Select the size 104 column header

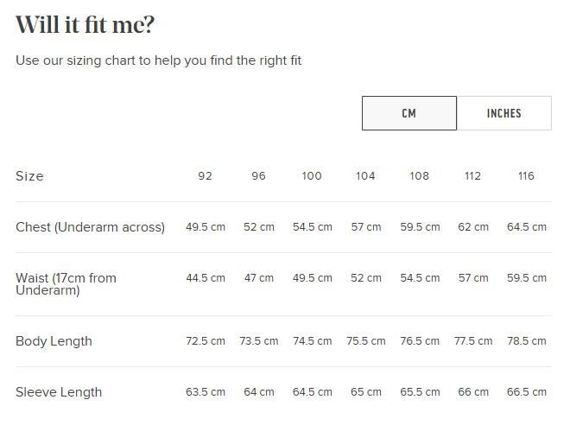click(x=365, y=176)
